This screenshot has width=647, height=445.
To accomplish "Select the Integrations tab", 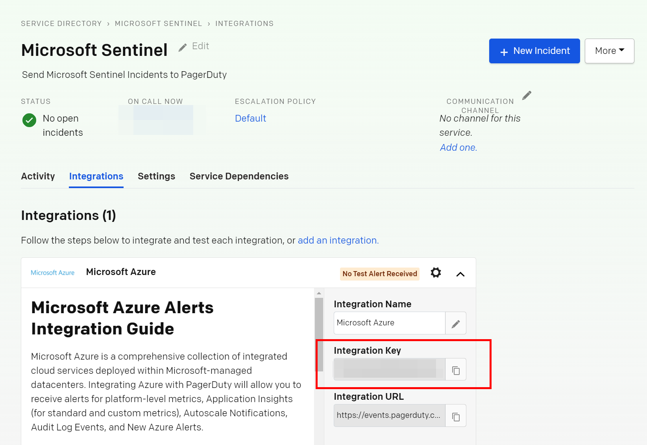I will tap(96, 176).
